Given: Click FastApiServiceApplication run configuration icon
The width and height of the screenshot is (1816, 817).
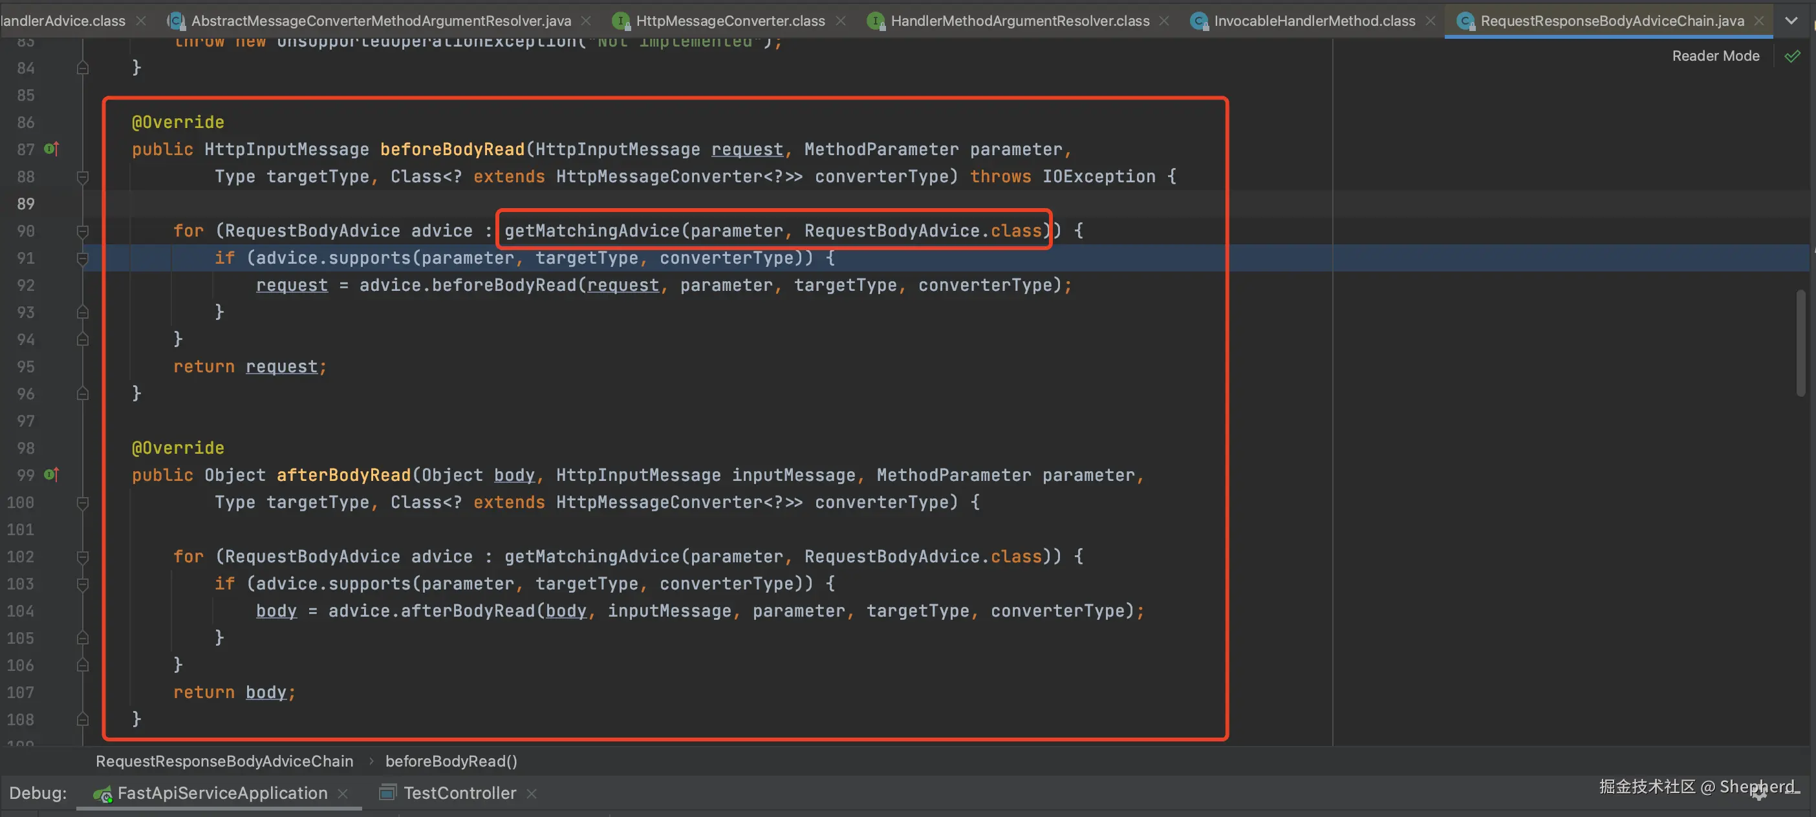Looking at the screenshot, I should click(102, 794).
